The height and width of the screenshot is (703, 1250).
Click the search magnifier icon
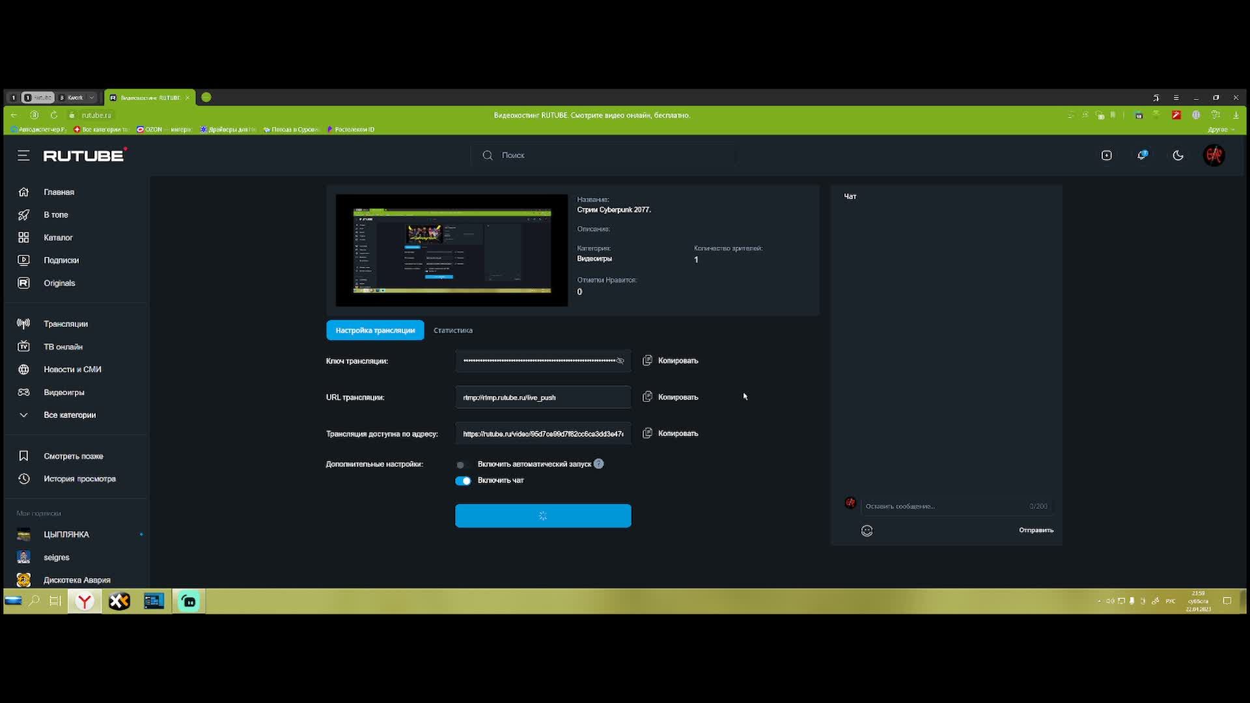coord(488,155)
